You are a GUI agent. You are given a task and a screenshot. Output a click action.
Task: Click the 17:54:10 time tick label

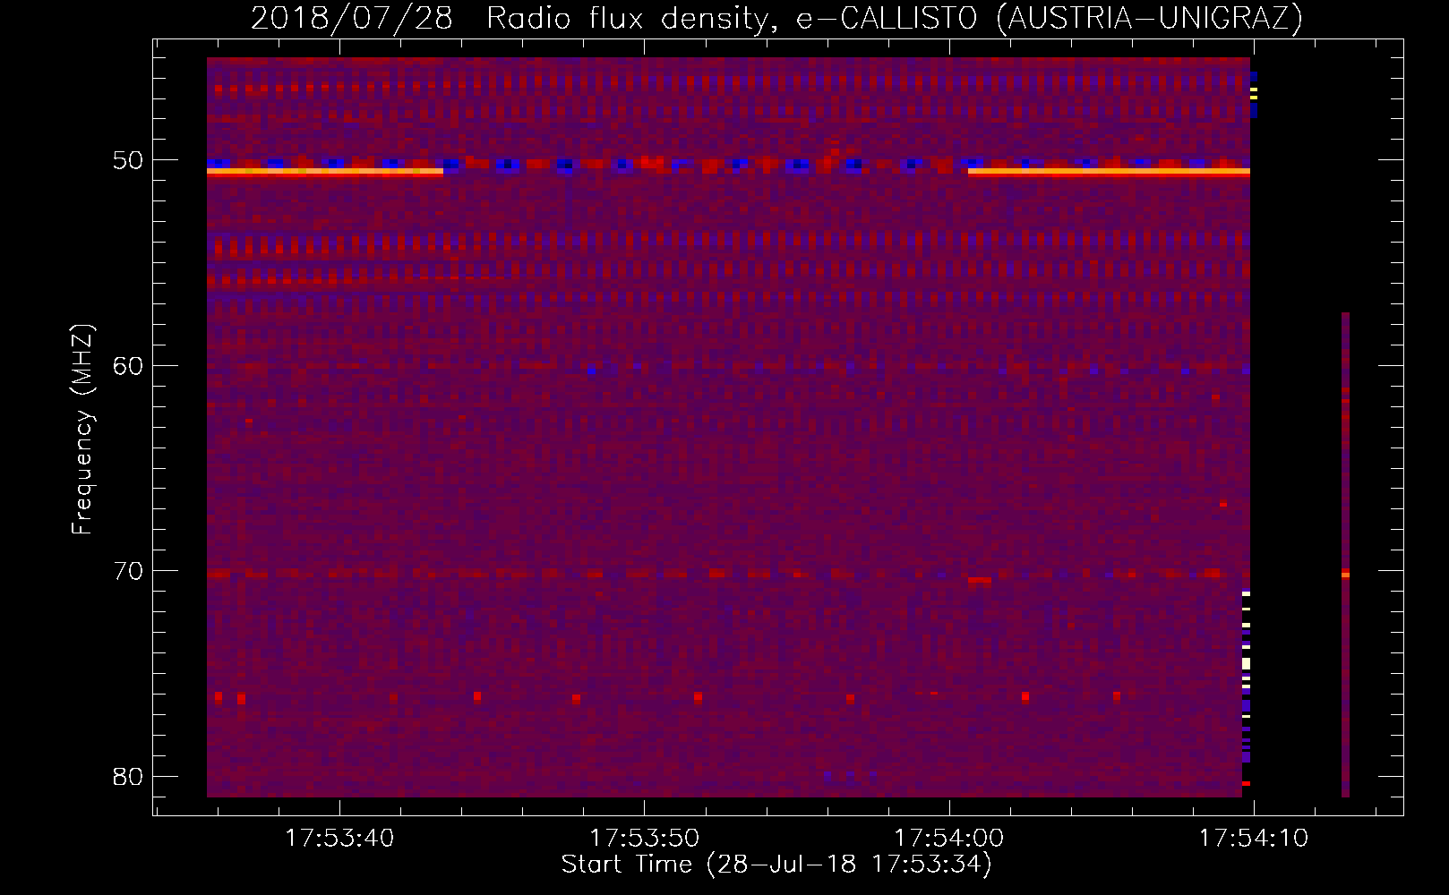click(1254, 839)
